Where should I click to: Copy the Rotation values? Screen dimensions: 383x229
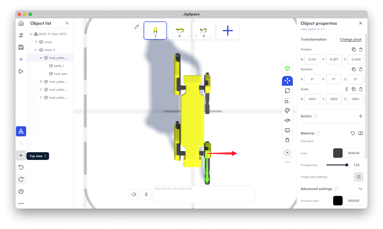pos(354,69)
